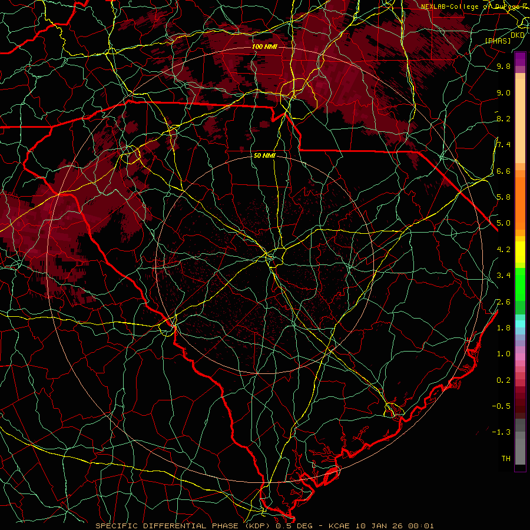530x530 pixels.
Task: Click the [PHAS] units label above color bar
Action: (498, 41)
